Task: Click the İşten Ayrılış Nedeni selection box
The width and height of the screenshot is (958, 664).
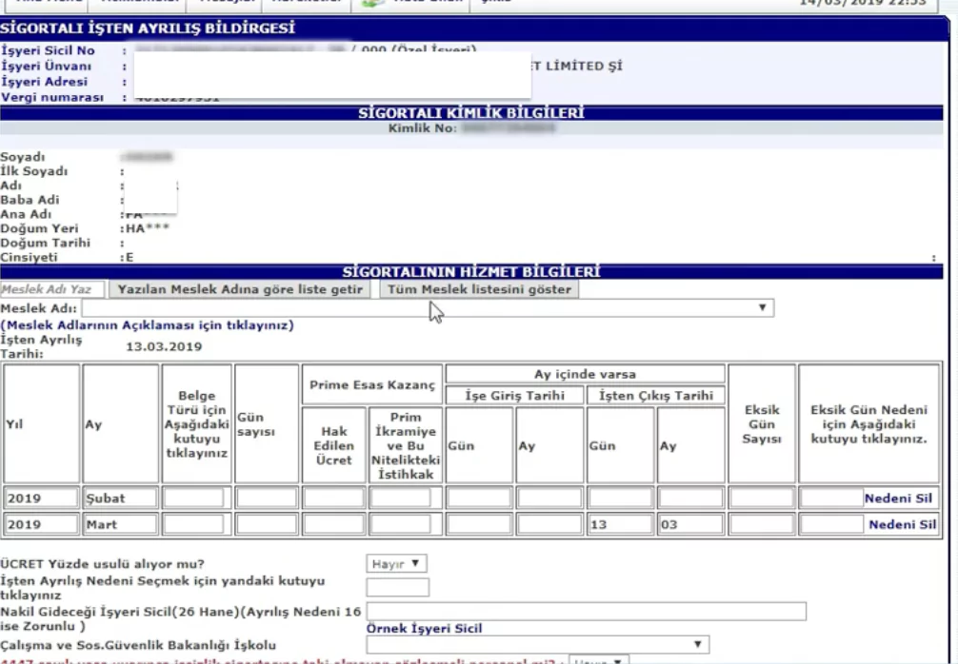Action: click(397, 587)
